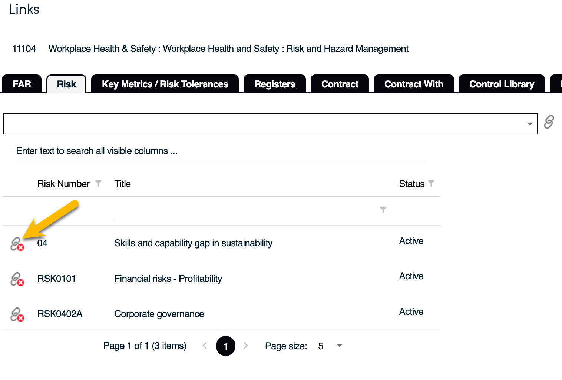Remove link for RSK0402A Corporate governance
Screen dimensions: 562x380
pyautogui.click(x=17, y=314)
